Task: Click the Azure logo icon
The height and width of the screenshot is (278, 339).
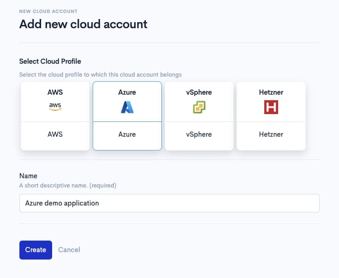Action: (x=127, y=107)
